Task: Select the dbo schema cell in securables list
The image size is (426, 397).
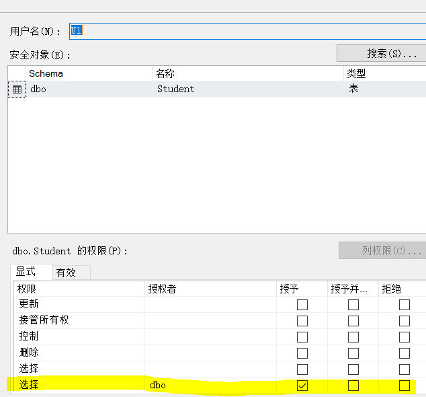Action: [89, 89]
